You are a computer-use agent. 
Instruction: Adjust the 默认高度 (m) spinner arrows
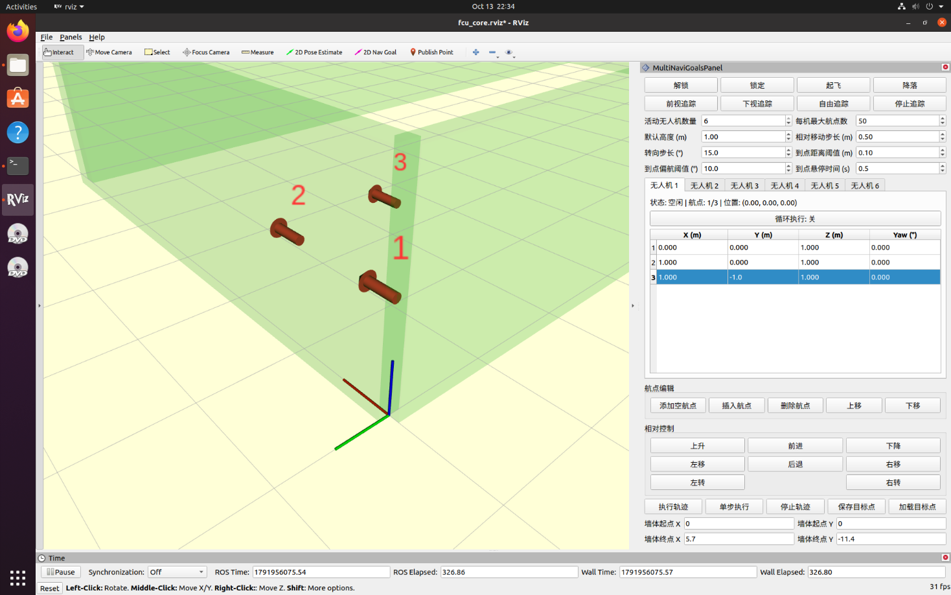[x=788, y=137]
